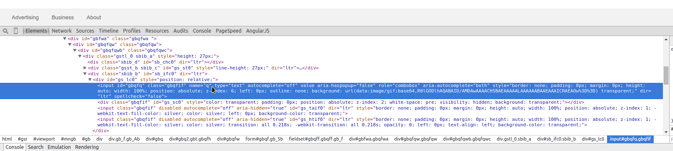
Task: Open the Console drawer tab at bottom
Action: 14,147
